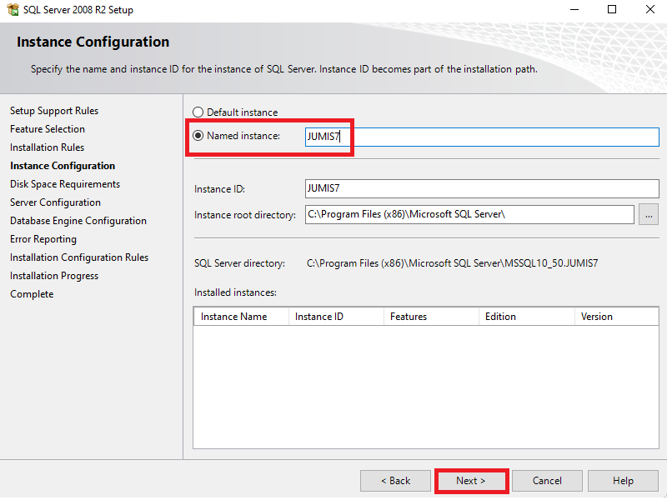Click the Named instance text field
The width and height of the screenshot is (667, 500).
[x=482, y=137]
